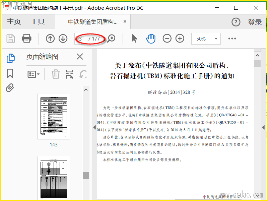This screenshot has height=201, width=268.
Task: Minimize the Acrobat window
Action: tap(217, 8)
